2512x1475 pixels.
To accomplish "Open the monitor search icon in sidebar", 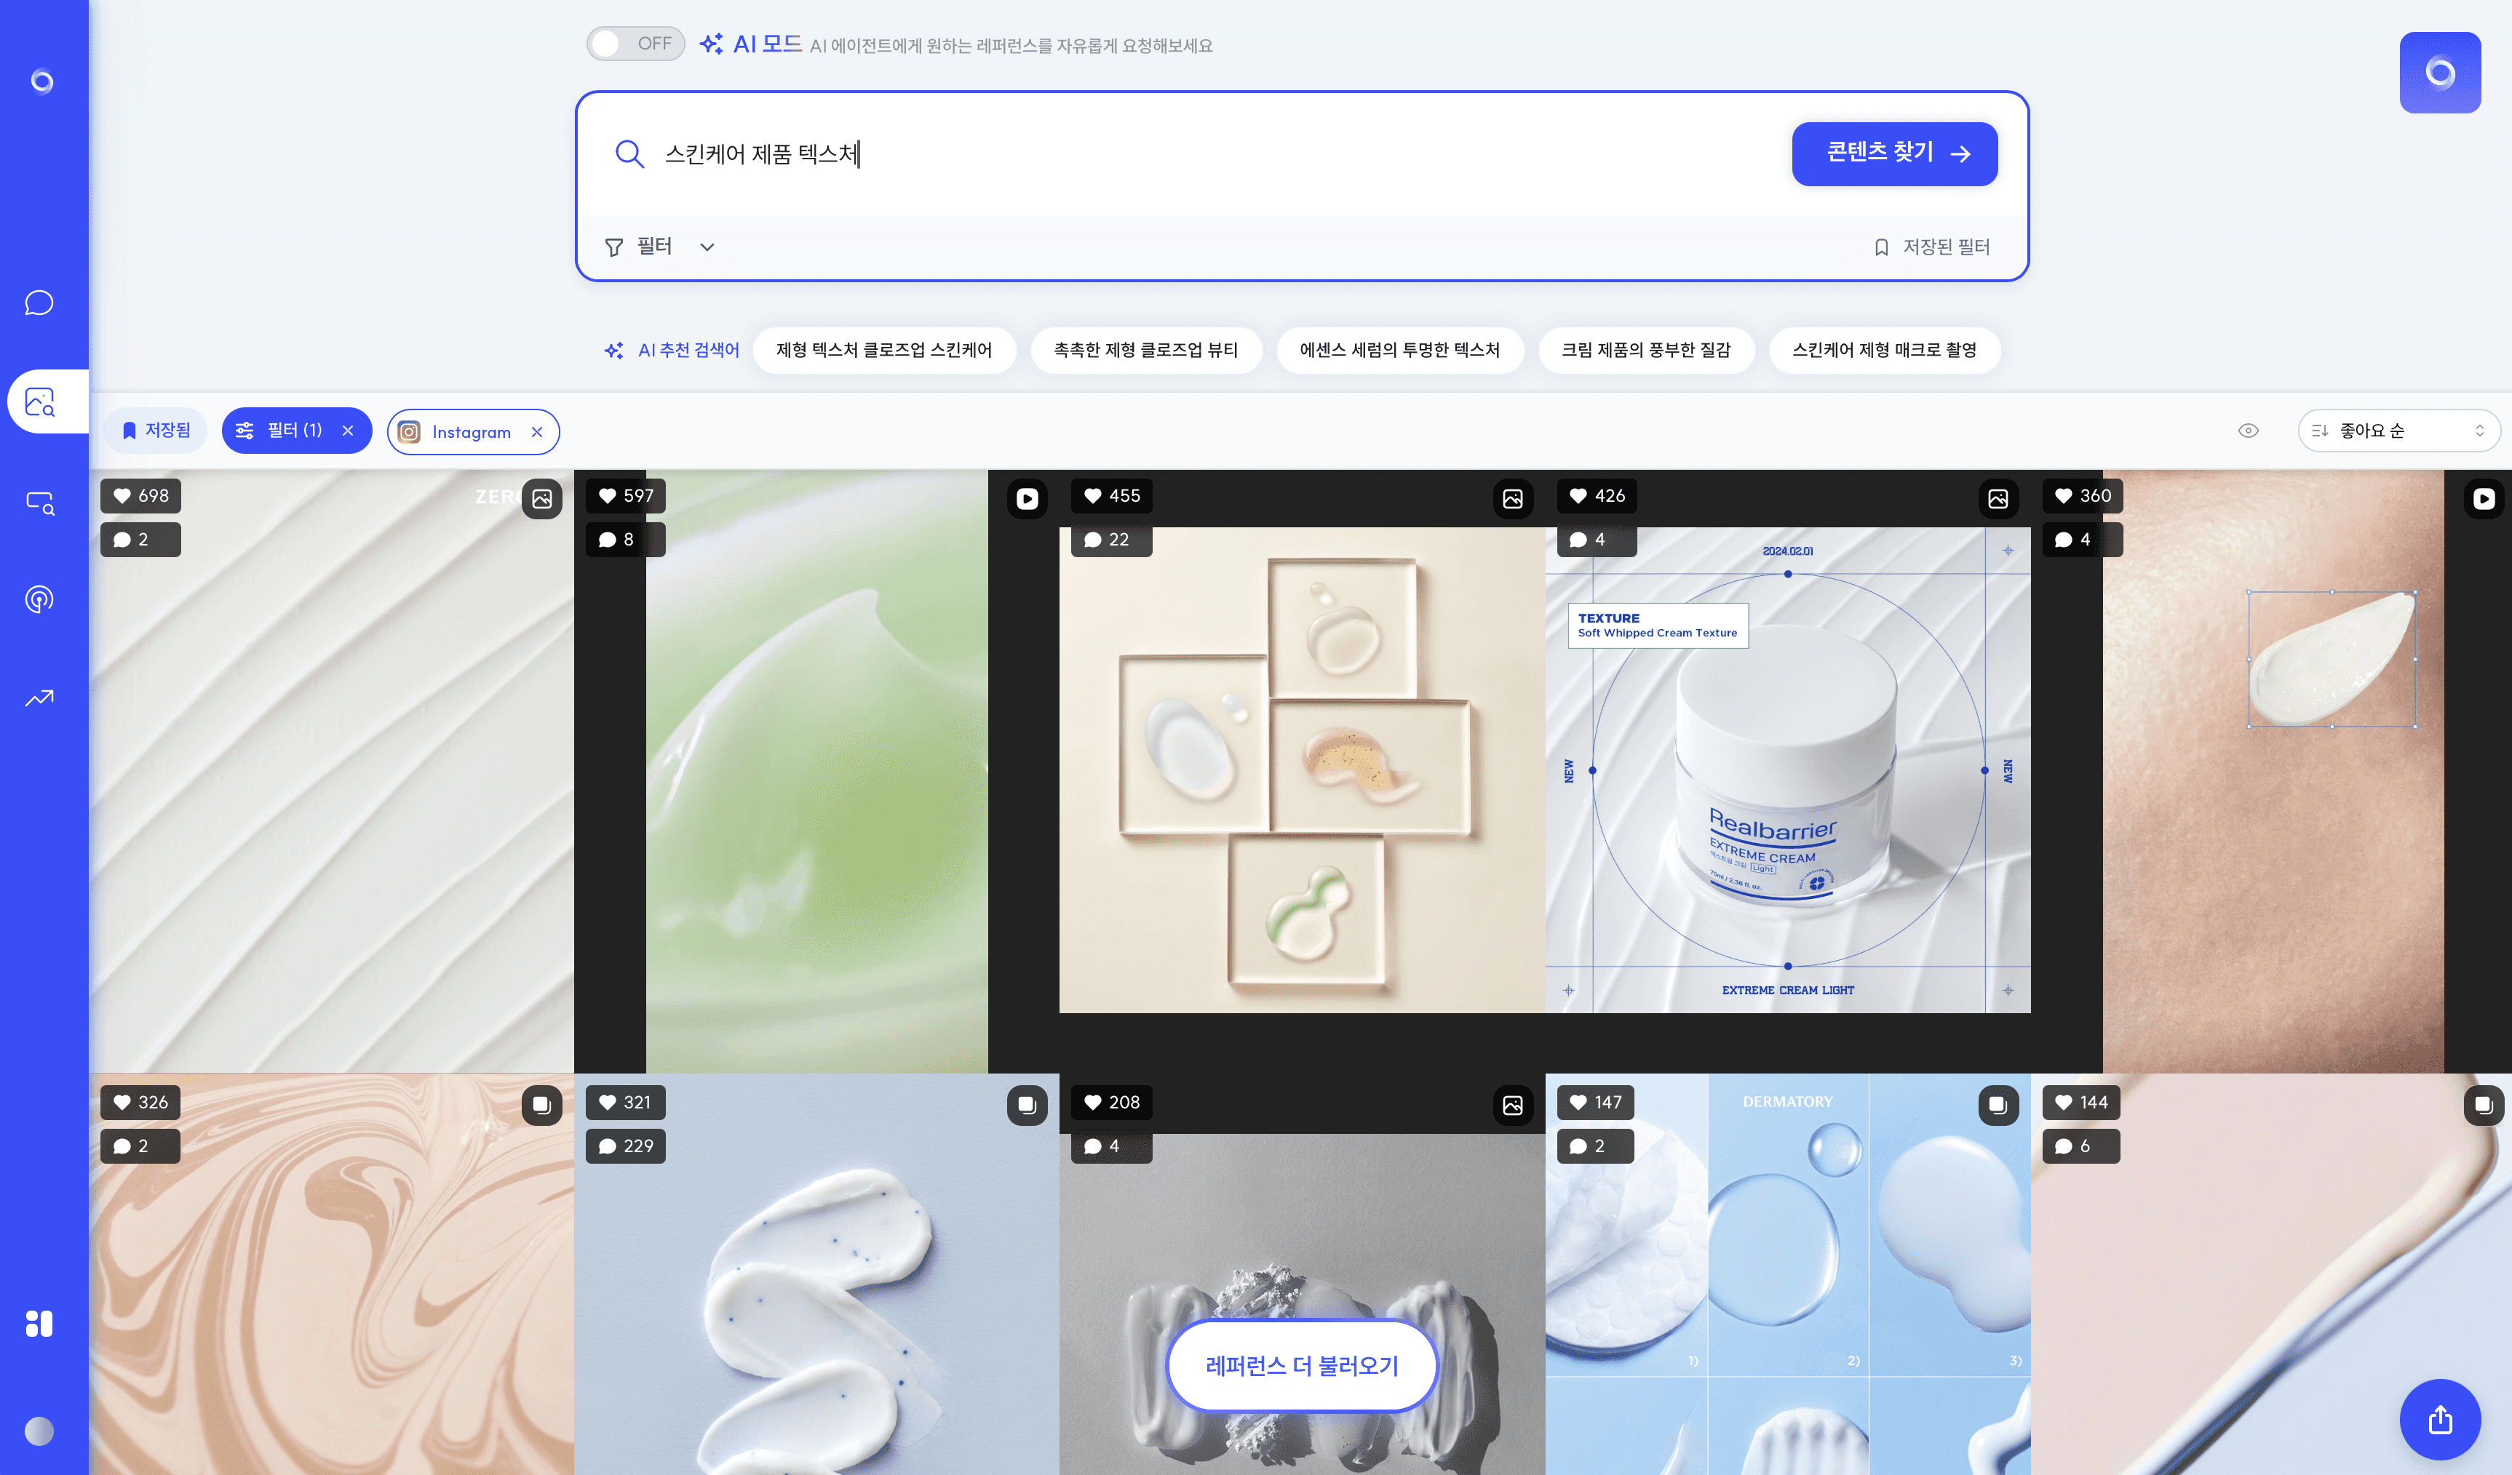I will [40, 501].
